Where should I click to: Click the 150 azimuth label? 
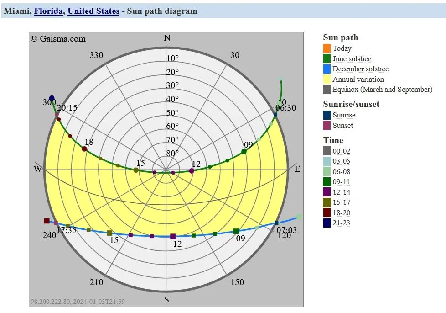point(237,282)
